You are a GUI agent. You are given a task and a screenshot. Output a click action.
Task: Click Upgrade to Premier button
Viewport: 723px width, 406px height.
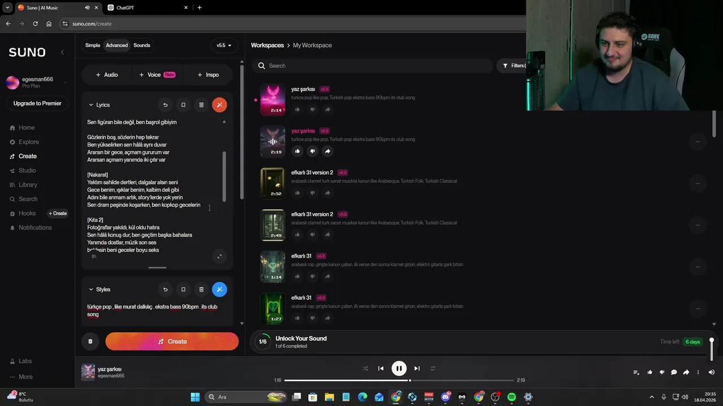click(x=37, y=103)
